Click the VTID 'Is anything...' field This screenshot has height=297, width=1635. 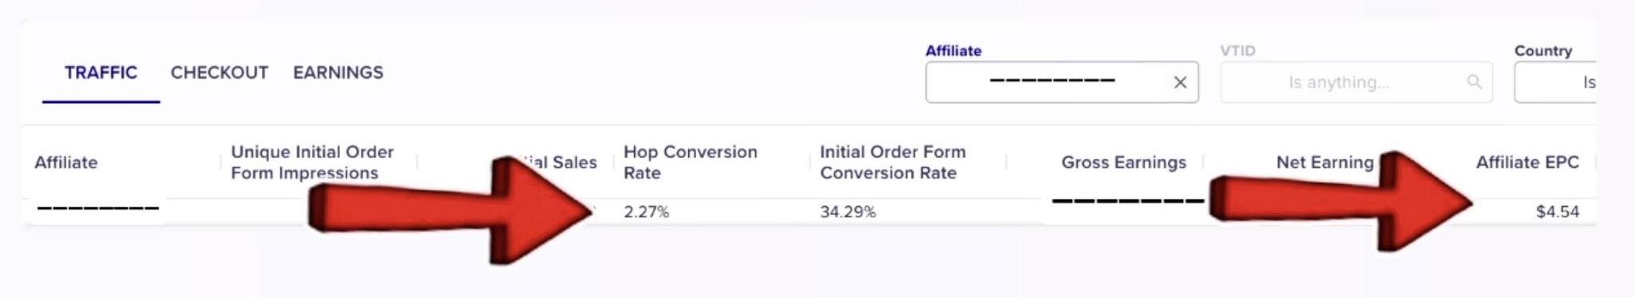click(1356, 82)
